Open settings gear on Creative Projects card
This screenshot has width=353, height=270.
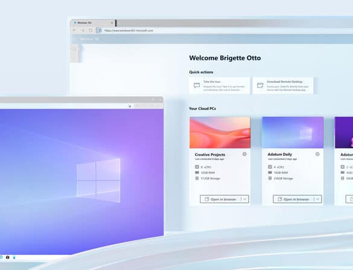(244, 154)
